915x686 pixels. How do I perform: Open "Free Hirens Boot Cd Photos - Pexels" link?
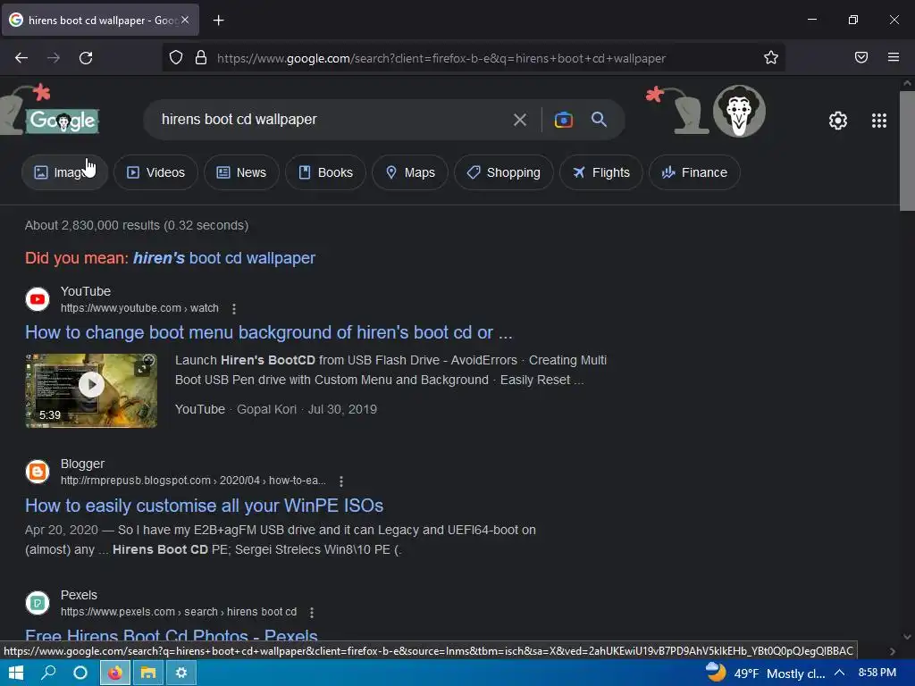click(172, 634)
